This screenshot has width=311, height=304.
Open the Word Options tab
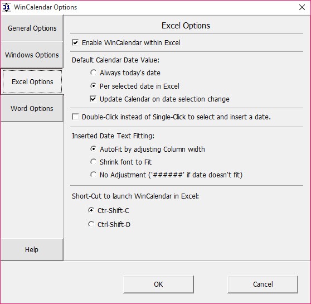click(32, 108)
